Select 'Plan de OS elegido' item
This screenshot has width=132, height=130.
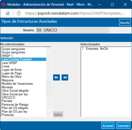tap(24, 108)
